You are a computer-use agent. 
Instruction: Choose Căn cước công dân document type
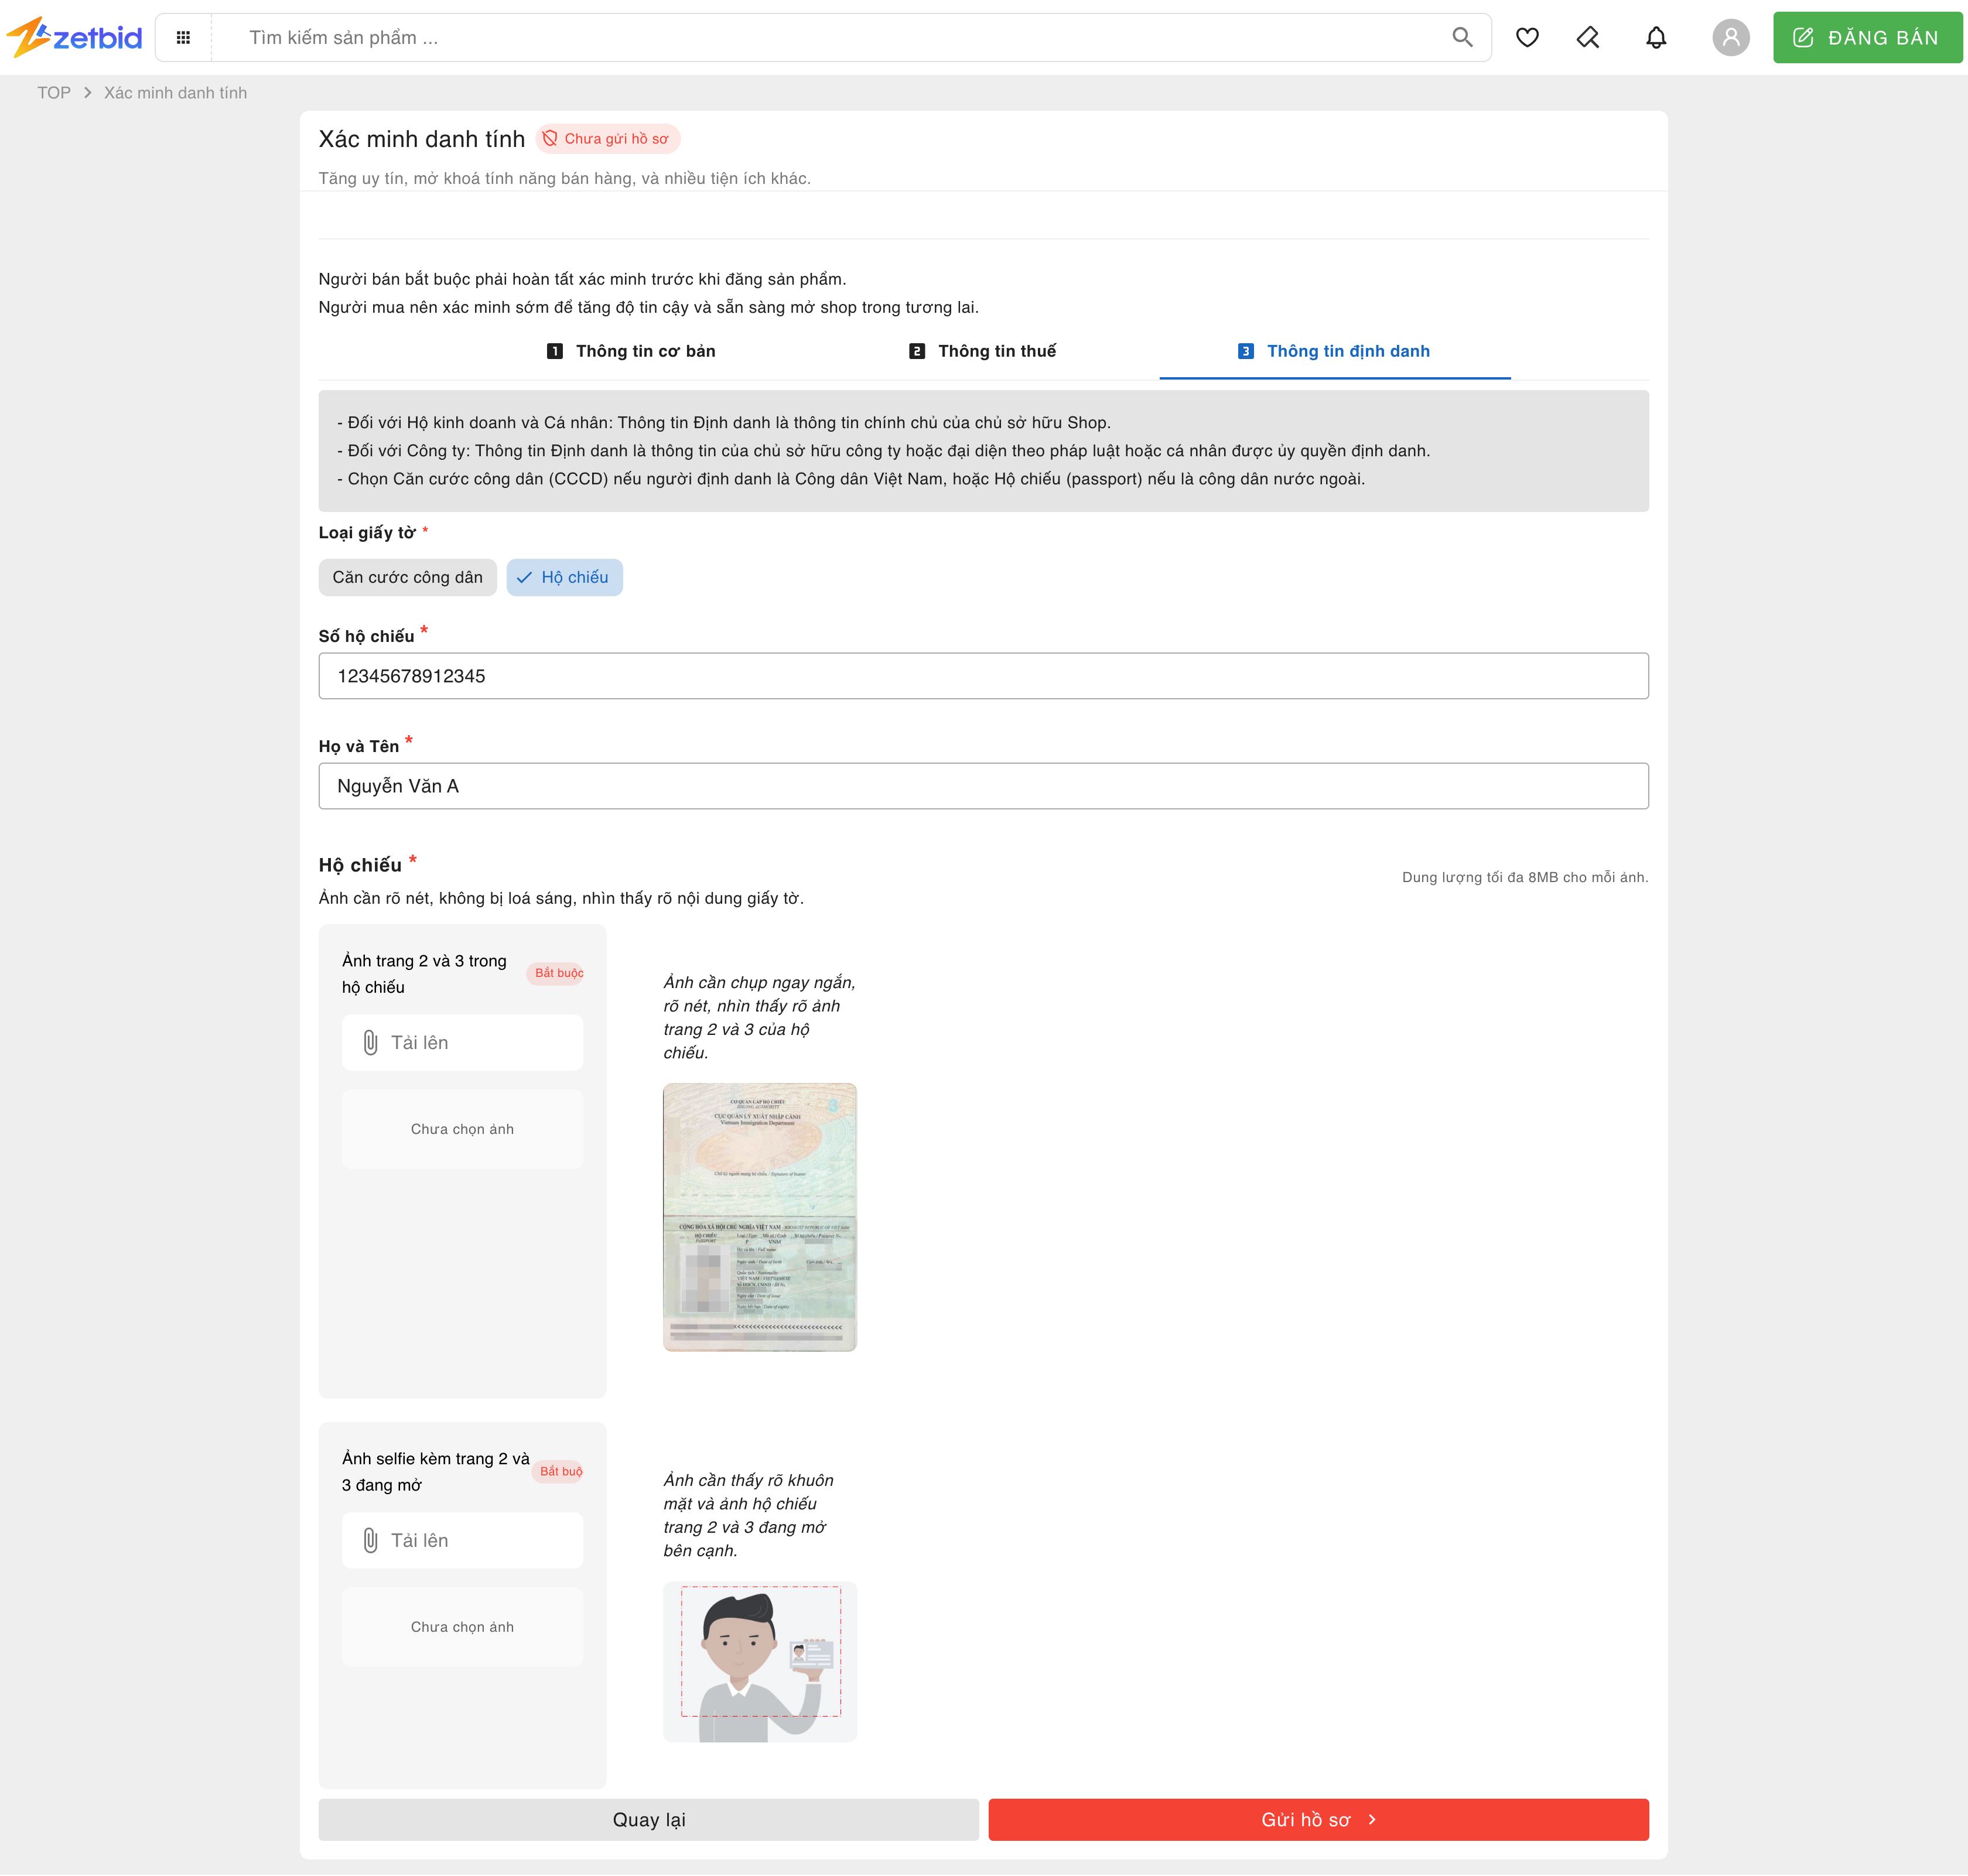click(407, 577)
